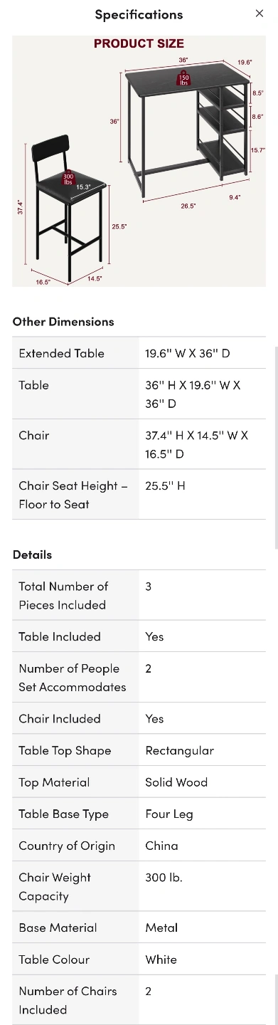This screenshot has width=278, height=1025.
Task: Click the Country of Origin value China
Action: pyautogui.click(x=161, y=846)
